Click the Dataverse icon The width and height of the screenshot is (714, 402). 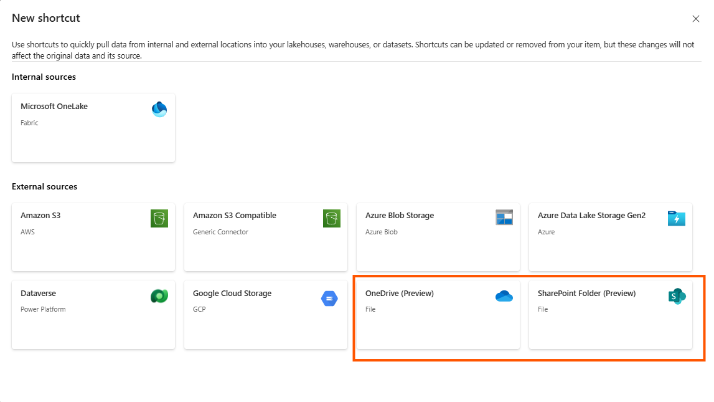click(159, 296)
